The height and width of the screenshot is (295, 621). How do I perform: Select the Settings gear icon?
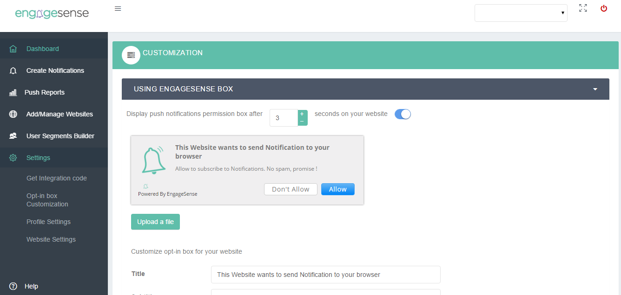coord(13,157)
